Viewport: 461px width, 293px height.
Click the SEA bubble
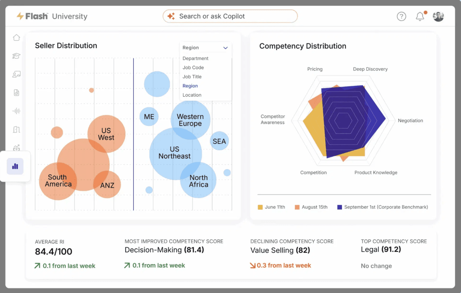click(219, 141)
